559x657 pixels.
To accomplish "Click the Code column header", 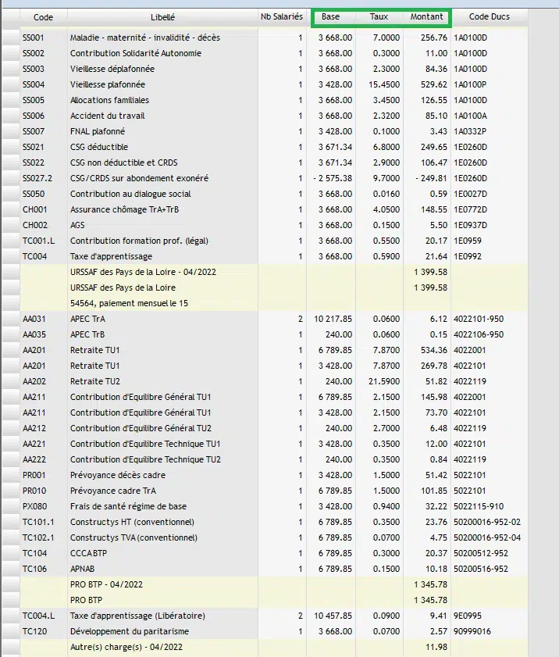I will 43,16.
